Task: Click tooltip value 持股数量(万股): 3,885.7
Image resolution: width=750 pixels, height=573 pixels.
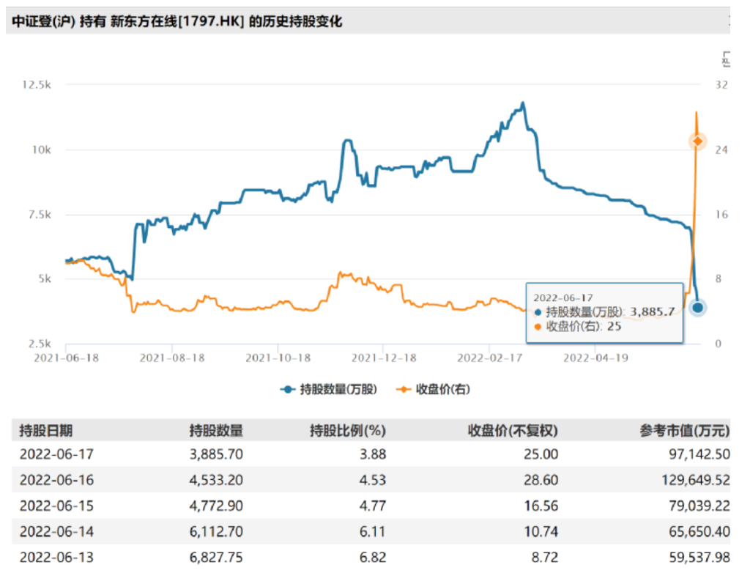Action: click(x=604, y=311)
